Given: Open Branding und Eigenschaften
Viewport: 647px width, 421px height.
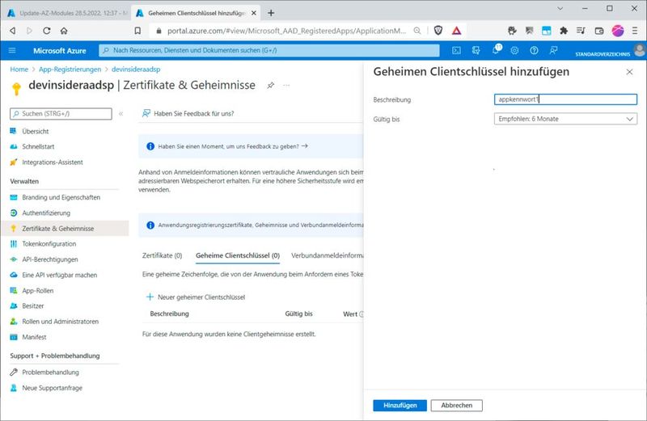Looking at the screenshot, I should point(61,197).
